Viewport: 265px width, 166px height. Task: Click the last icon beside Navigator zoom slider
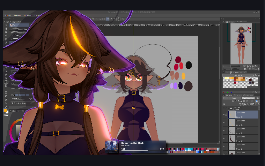pyautogui.click(x=259, y=66)
